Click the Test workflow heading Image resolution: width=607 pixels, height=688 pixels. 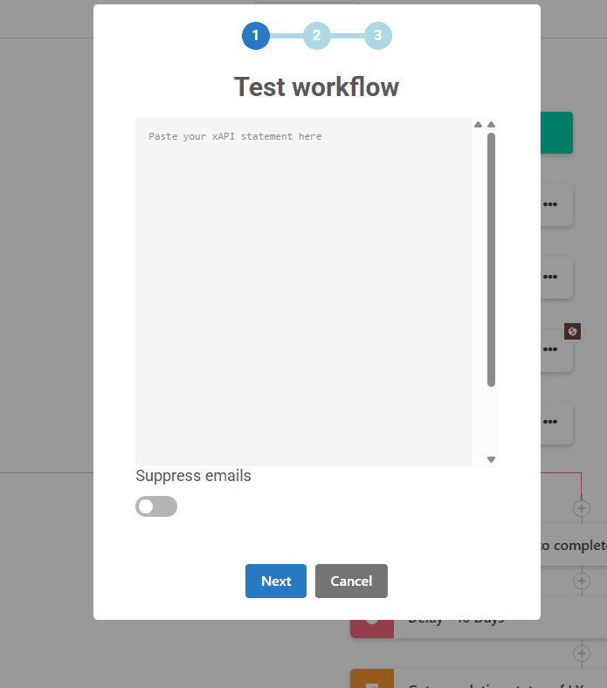(316, 87)
